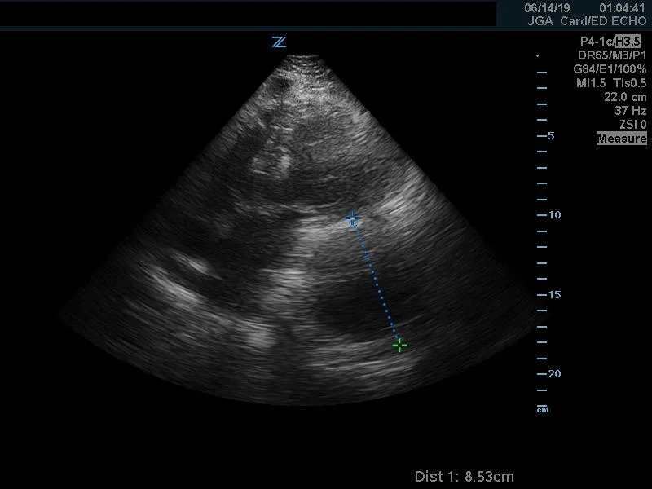Click the Dist 1: 8.53cm readout
Image resolution: width=652 pixels, height=489 pixels.
tap(464, 476)
